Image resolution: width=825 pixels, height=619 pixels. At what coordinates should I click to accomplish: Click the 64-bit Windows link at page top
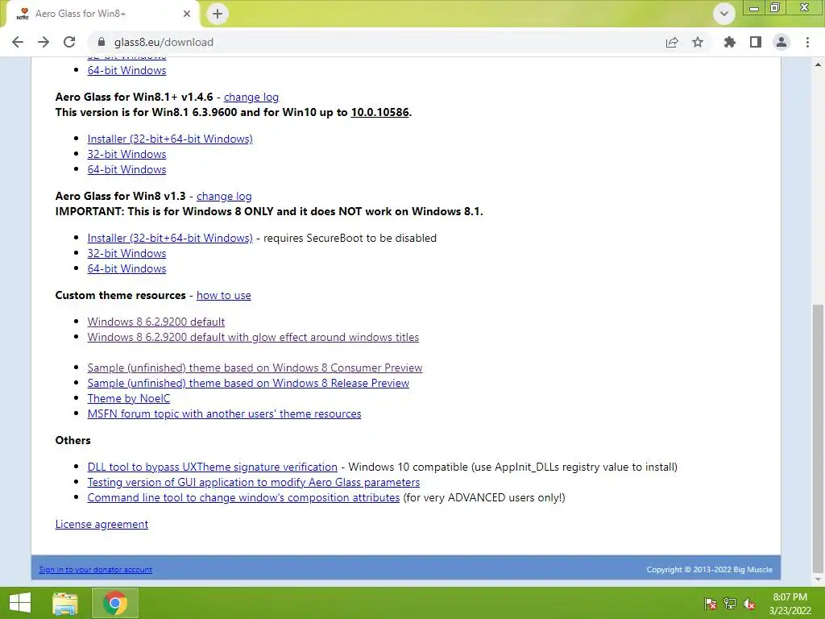click(x=126, y=71)
